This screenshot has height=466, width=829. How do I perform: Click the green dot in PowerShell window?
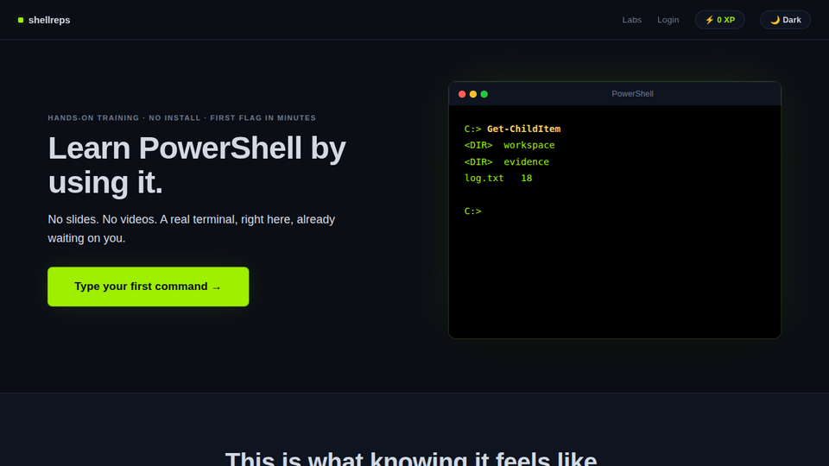tap(484, 94)
